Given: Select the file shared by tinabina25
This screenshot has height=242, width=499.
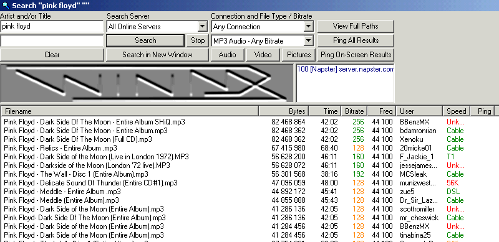Looking at the screenshot, I should tap(84, 235).
